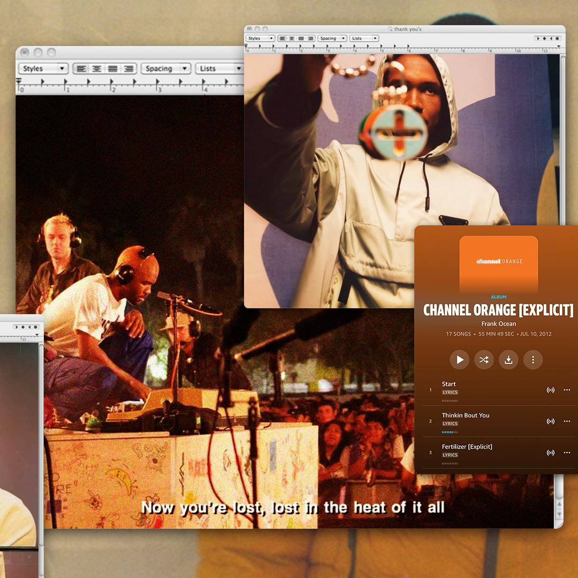Click the ALBUM label above the title

coord(498,296)
